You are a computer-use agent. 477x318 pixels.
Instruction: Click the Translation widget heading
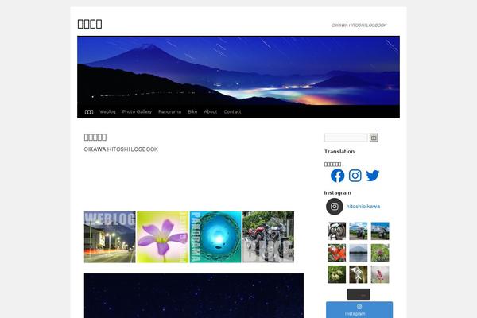tap(339, 152)
